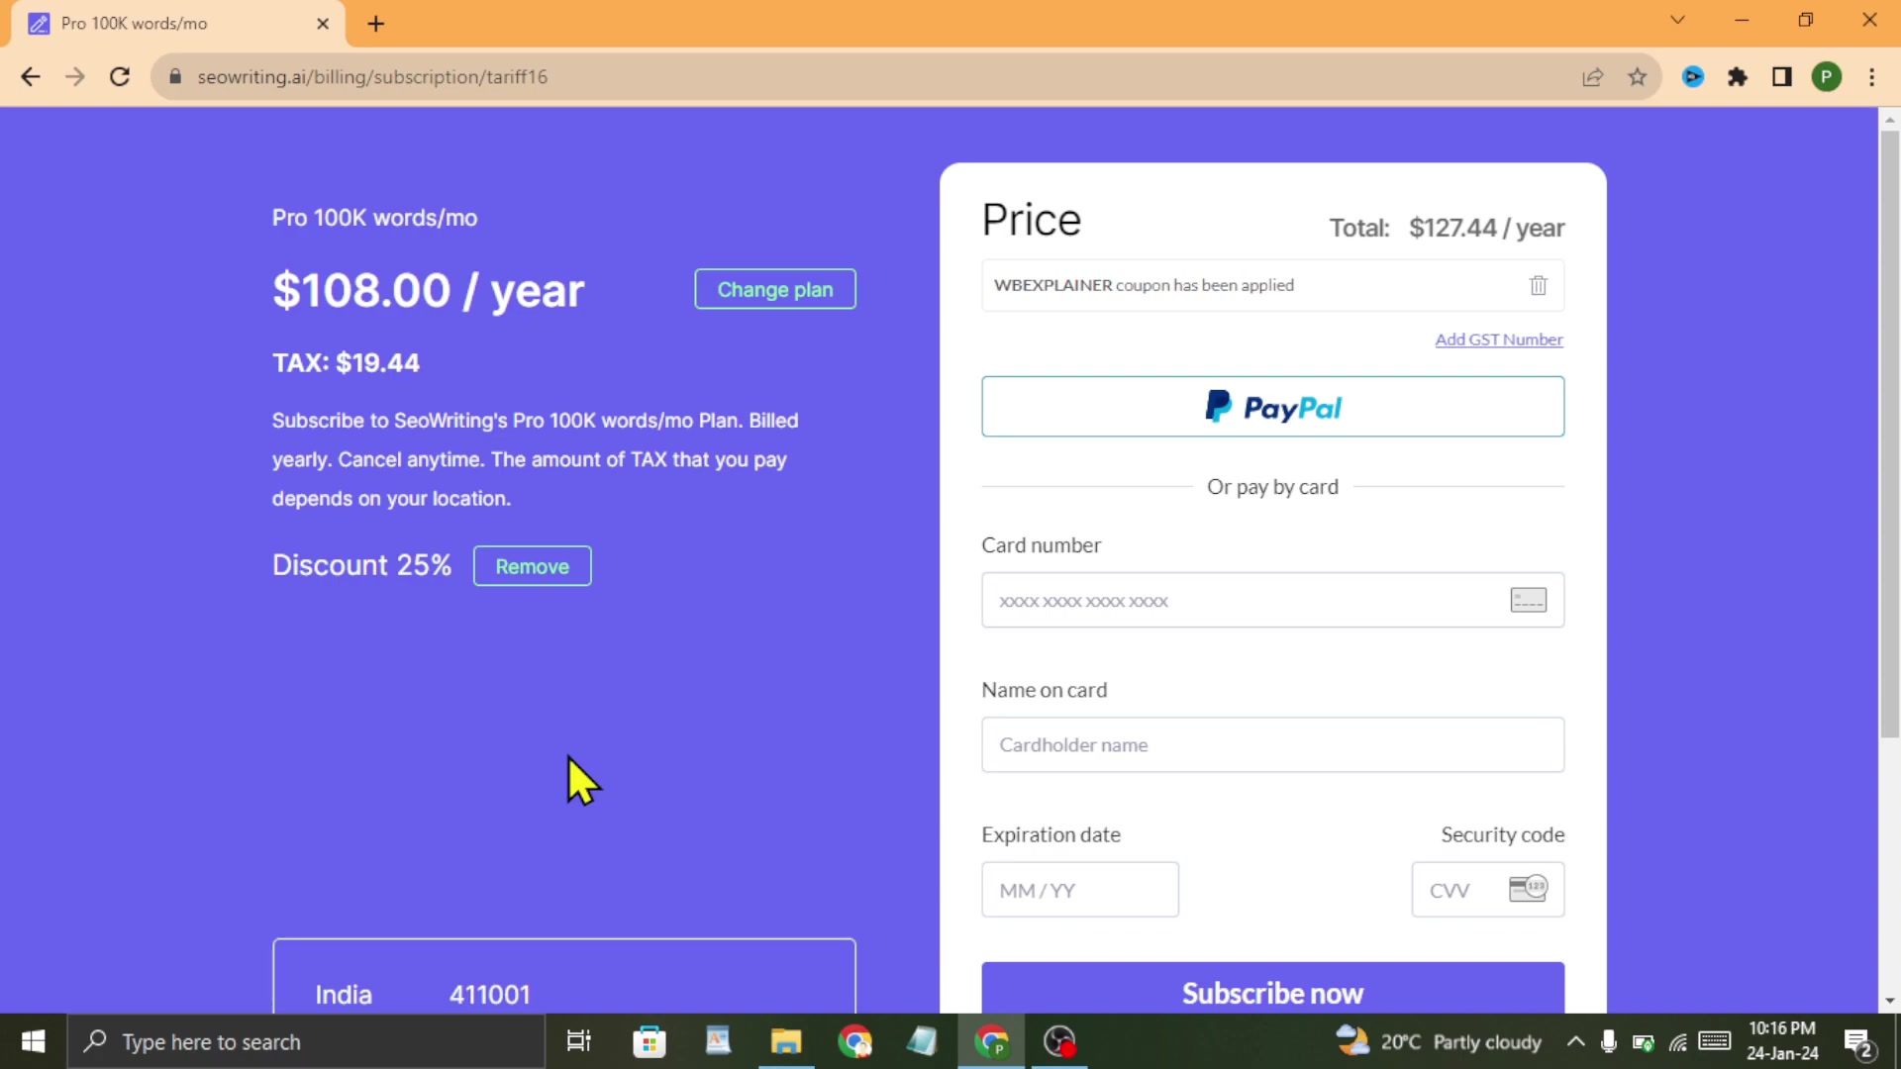Screen dimensions: 1901x1069
Task: Click the TAX: $19.44 text
Action: pyautogui.click(x=346, y=362)
